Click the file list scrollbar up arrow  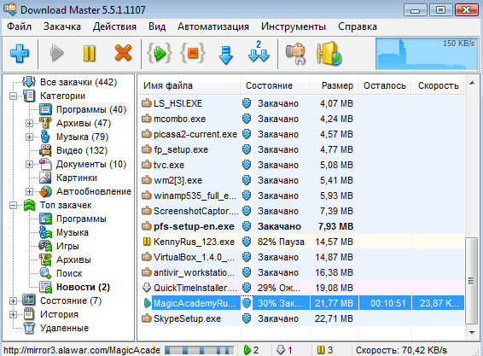(x=472, y=83)
